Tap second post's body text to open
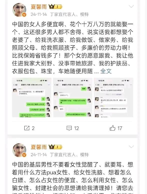 point(73,177)
